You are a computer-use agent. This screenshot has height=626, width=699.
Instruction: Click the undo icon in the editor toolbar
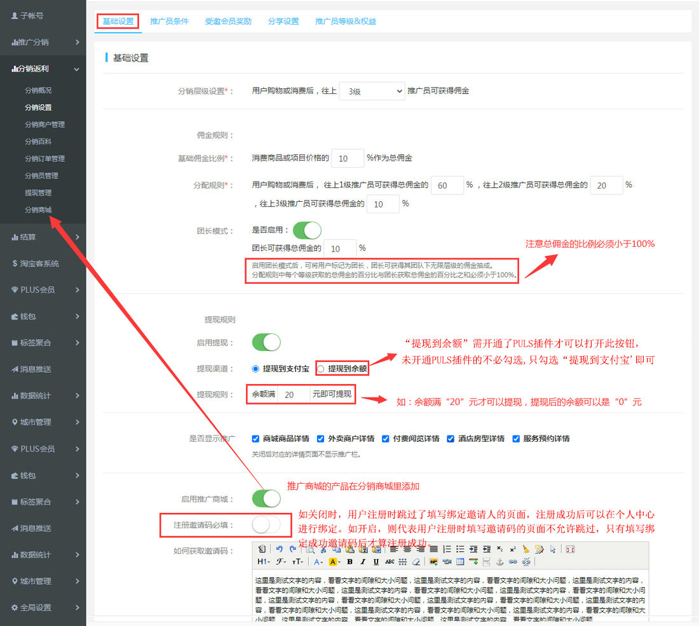point(279,549)
